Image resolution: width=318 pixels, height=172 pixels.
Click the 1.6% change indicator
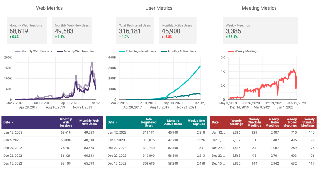[60, 37]
